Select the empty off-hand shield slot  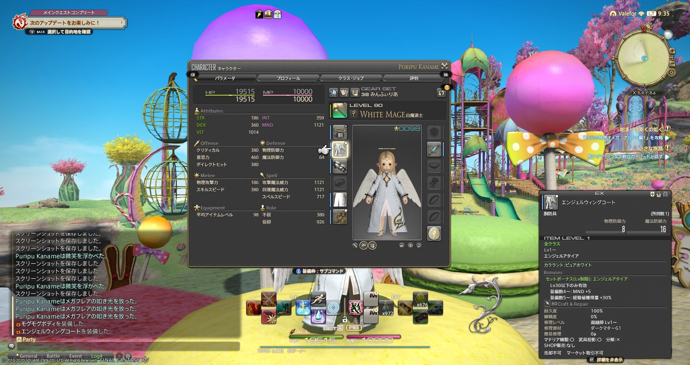[434, 133]
